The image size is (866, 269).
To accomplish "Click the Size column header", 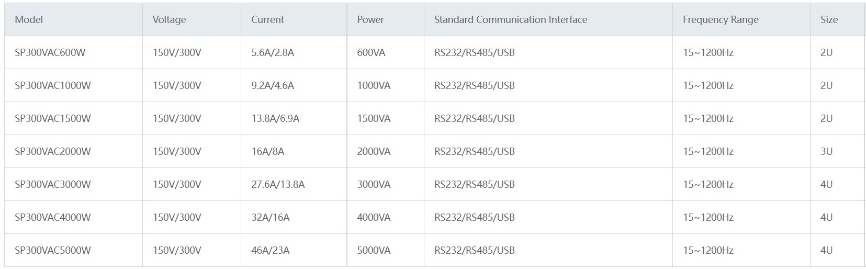I will [x=829, y=19].
